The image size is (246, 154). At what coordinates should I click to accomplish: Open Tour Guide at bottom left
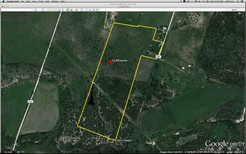point(7,152)
